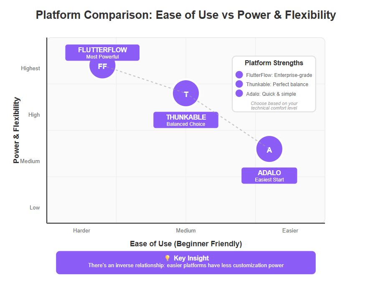368x286 pixels.
Task: Click the Low y-axis tick label
Action: 35,207
